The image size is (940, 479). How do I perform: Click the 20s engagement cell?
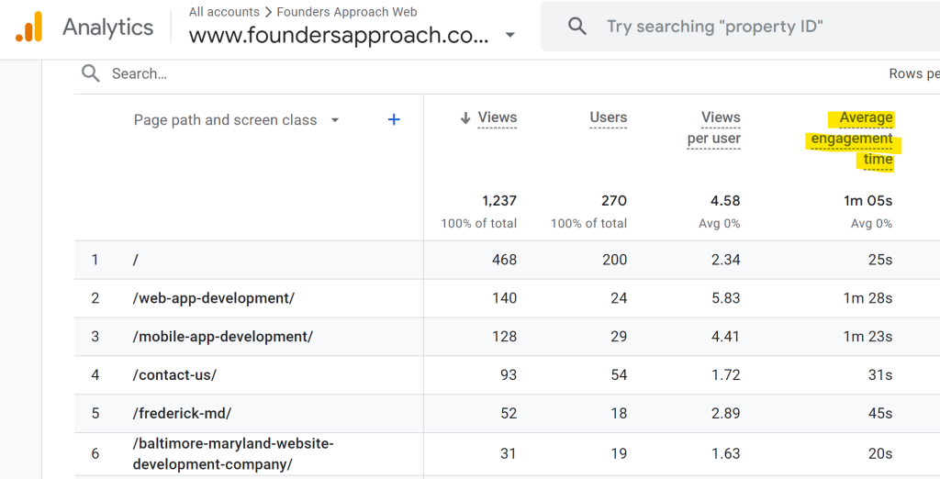tap(880, 454)
